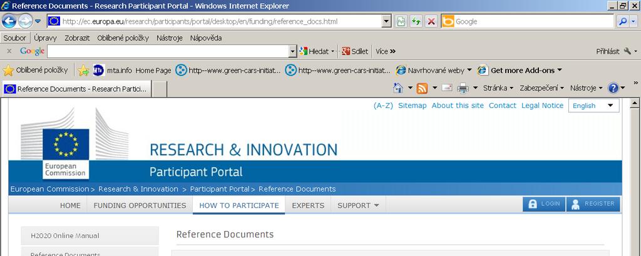Click the Oblíbené položky star button

35,70
